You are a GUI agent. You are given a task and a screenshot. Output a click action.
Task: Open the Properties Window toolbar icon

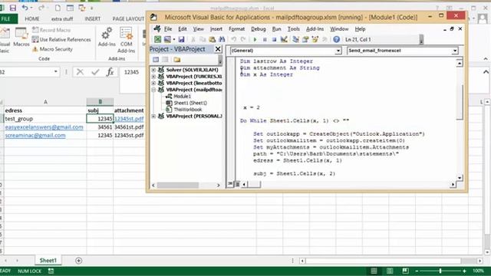(x=305, y=39)
